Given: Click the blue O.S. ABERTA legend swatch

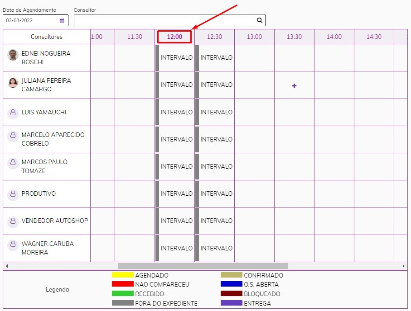Looking at the screenshot, I should 232,284.
